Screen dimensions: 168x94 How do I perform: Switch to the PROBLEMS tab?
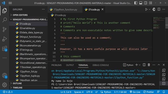tap(56, 65)
